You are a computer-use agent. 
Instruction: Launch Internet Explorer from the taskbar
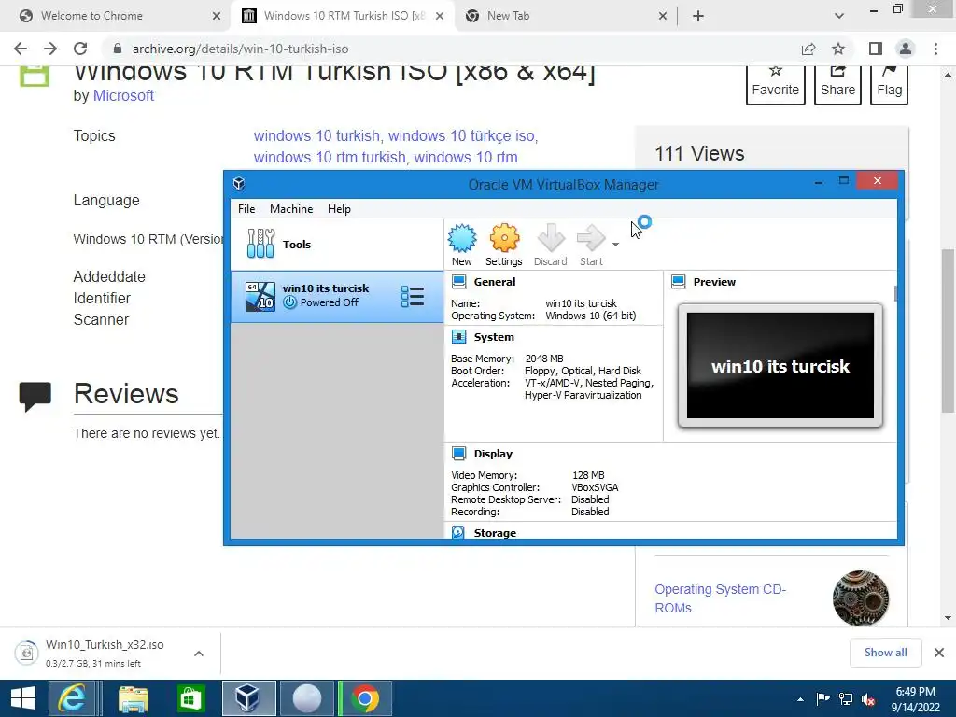point(72,698)
